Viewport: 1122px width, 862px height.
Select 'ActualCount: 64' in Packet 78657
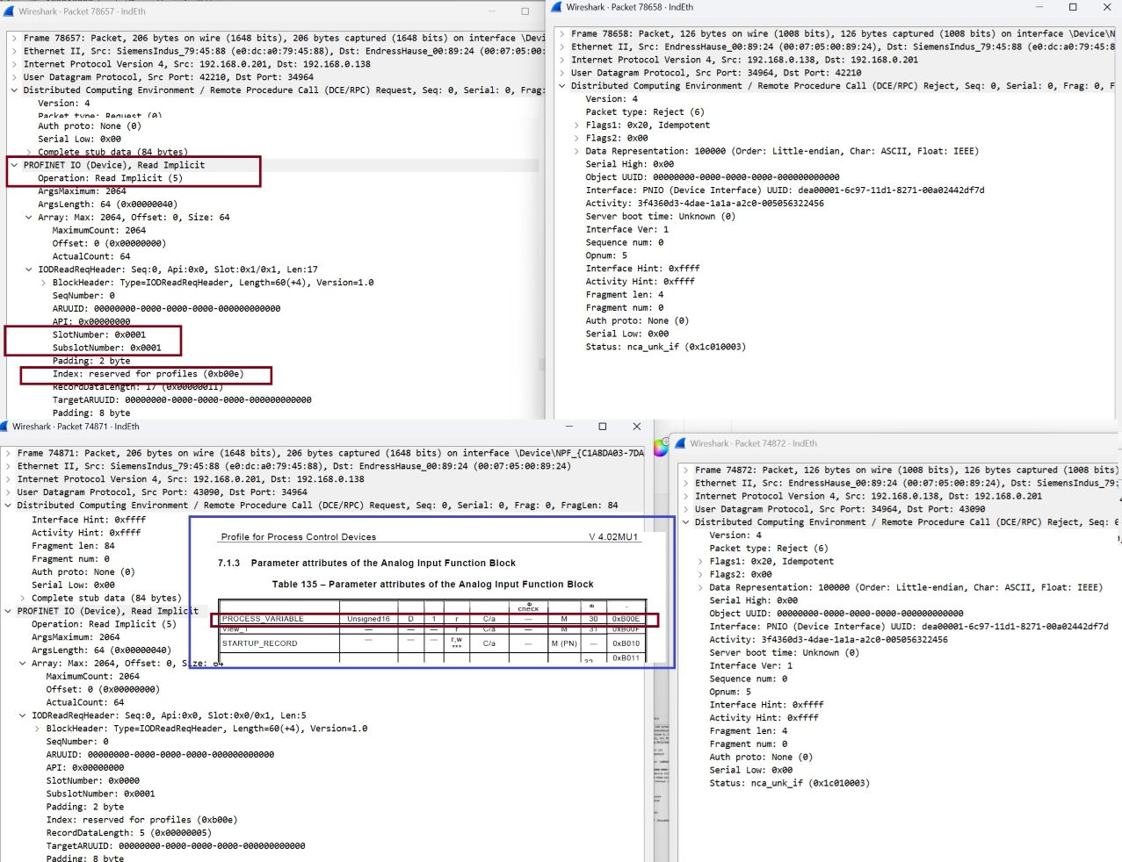pyautogui.click(x=91, y=256)
